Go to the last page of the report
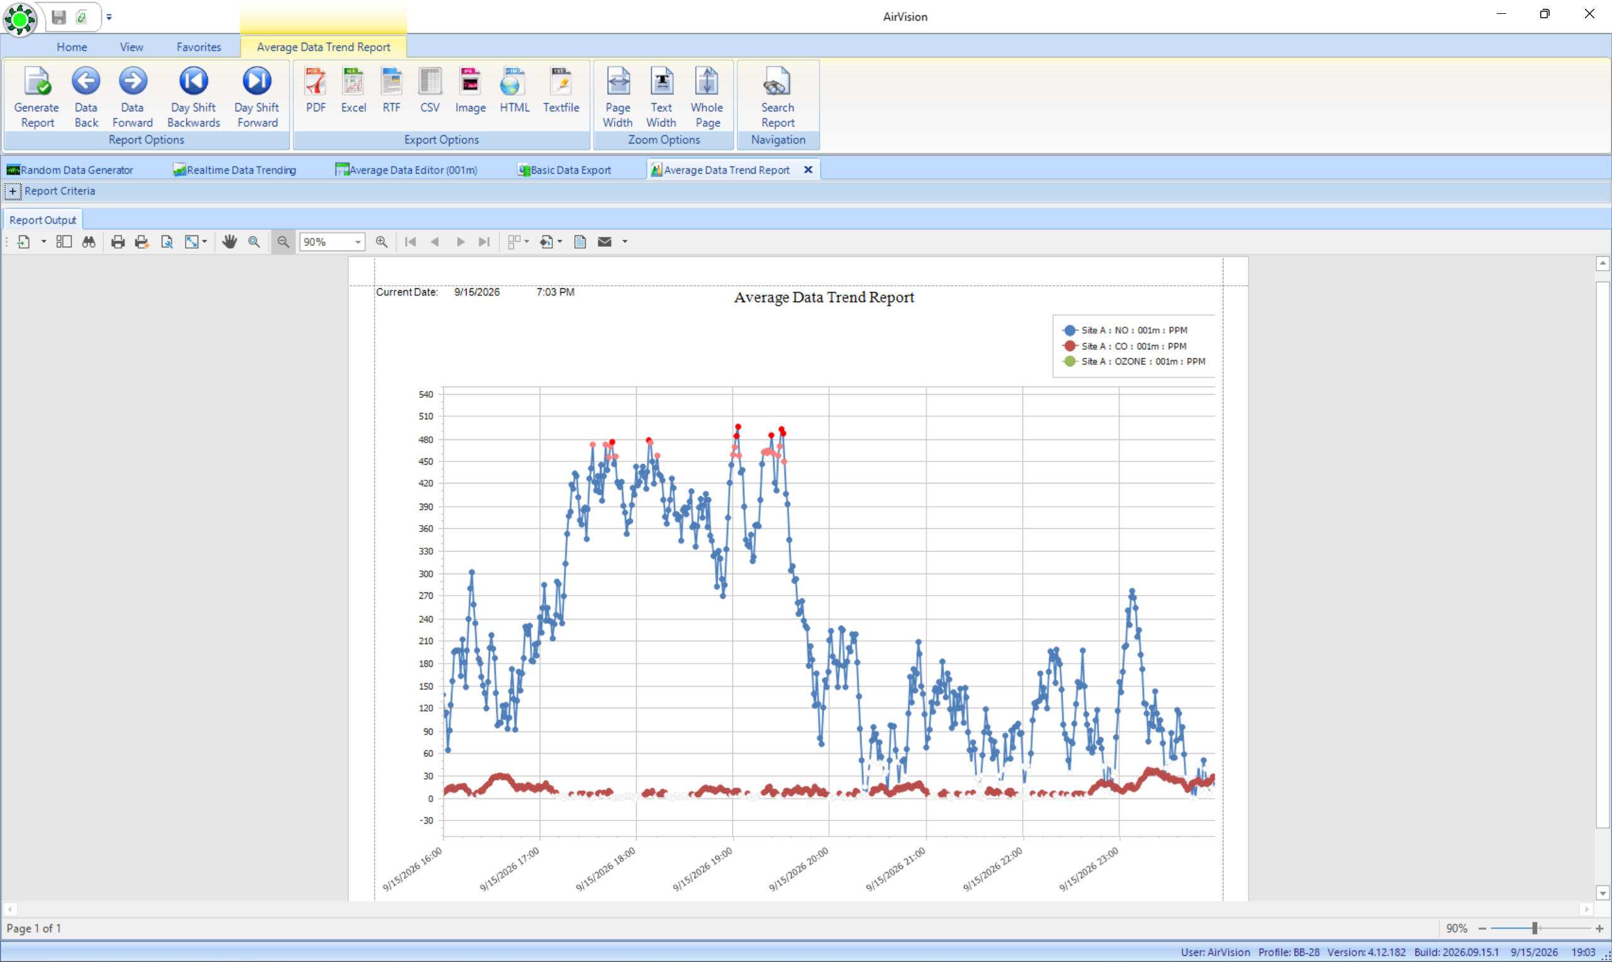The width and height of the screenshot is (1612, 962). coord(484,242)
